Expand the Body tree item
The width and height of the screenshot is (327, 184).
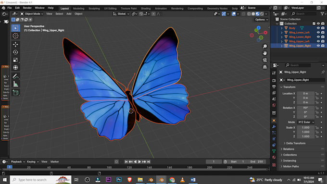coord(281,28)
